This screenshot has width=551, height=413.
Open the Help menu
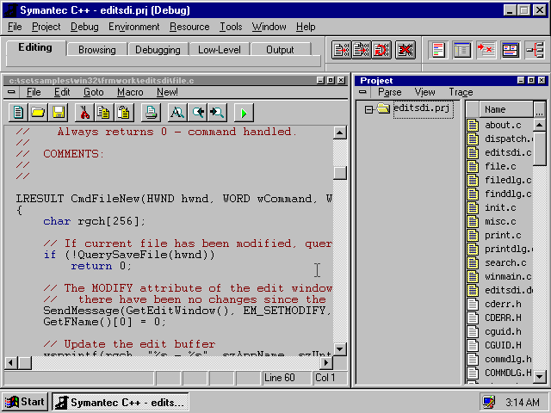pos(306,27)
